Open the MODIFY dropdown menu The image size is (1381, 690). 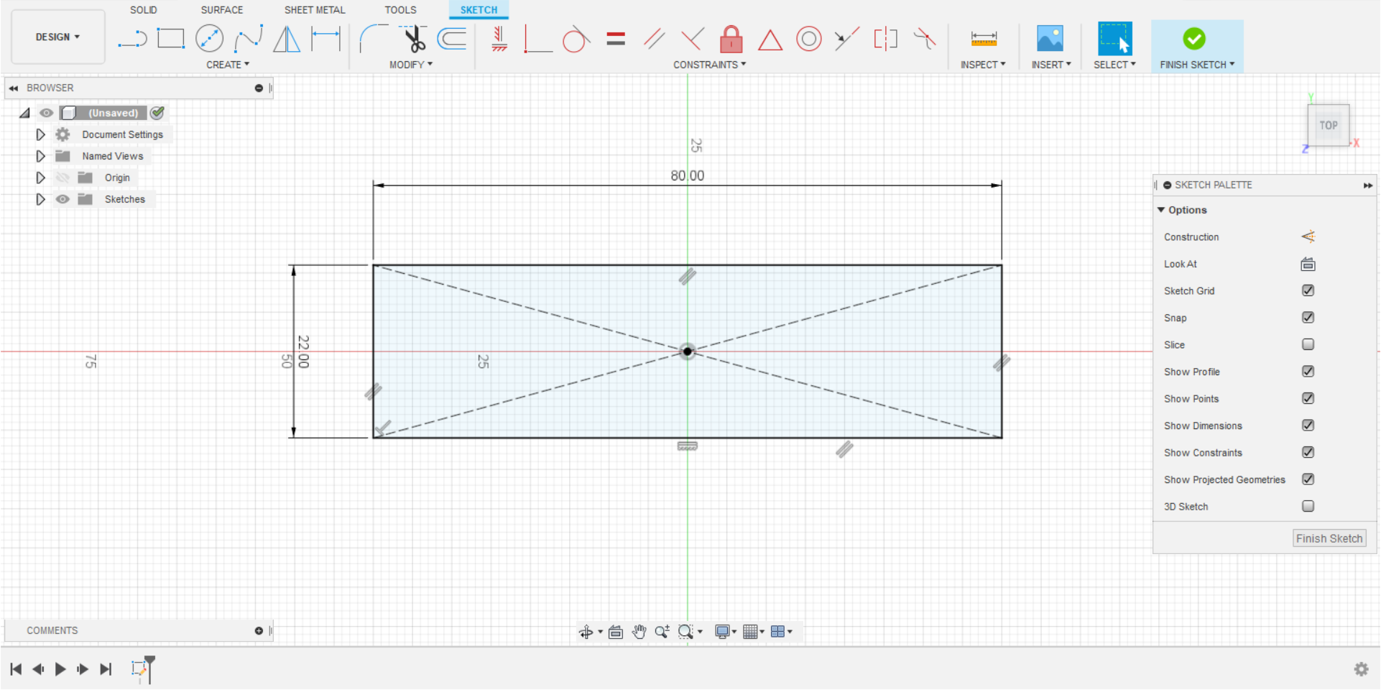click(411, 65)
